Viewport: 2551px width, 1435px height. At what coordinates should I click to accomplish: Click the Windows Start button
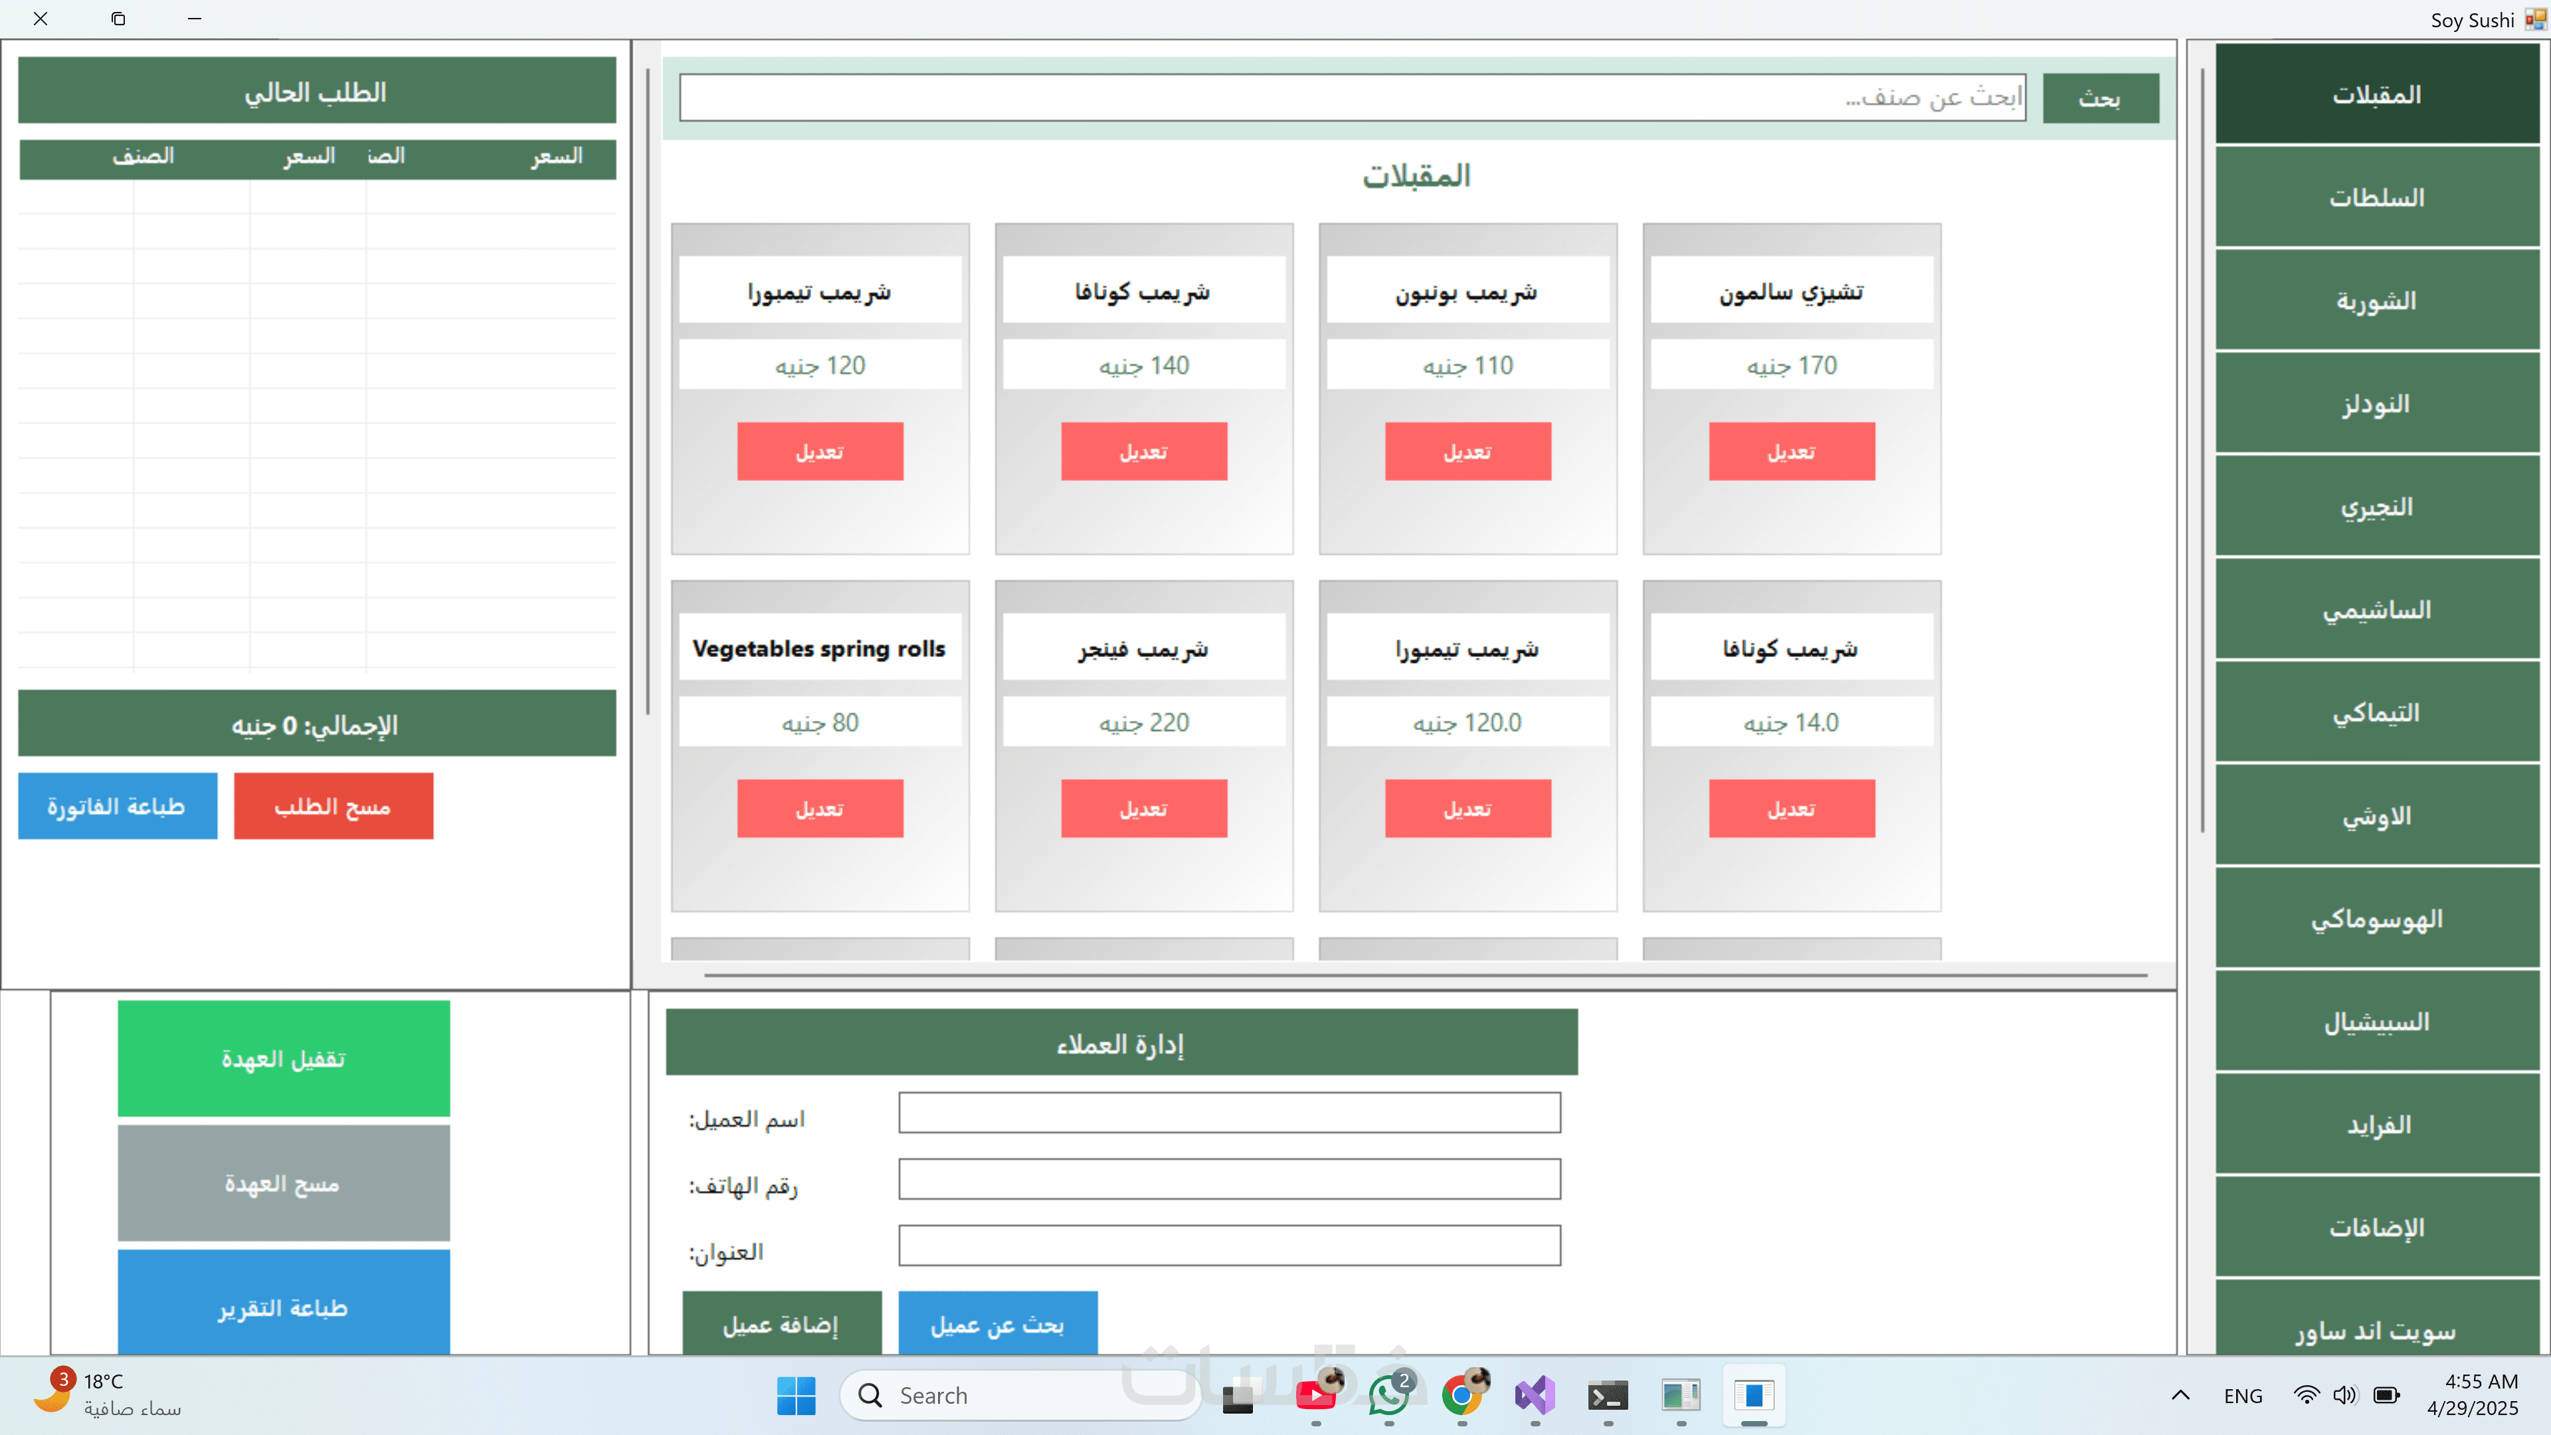(797, 1395)
